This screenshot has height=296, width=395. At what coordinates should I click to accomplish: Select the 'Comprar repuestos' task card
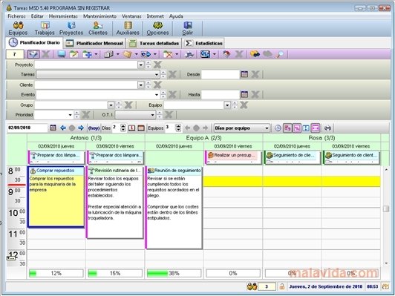56,197
